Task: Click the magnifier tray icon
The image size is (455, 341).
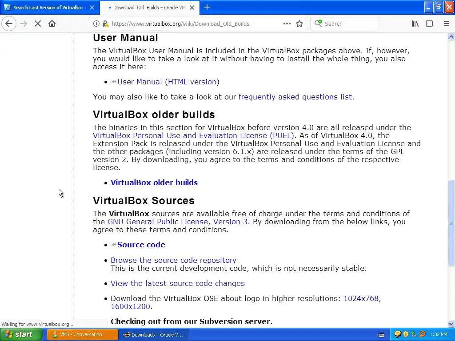Action: point(423,335)
